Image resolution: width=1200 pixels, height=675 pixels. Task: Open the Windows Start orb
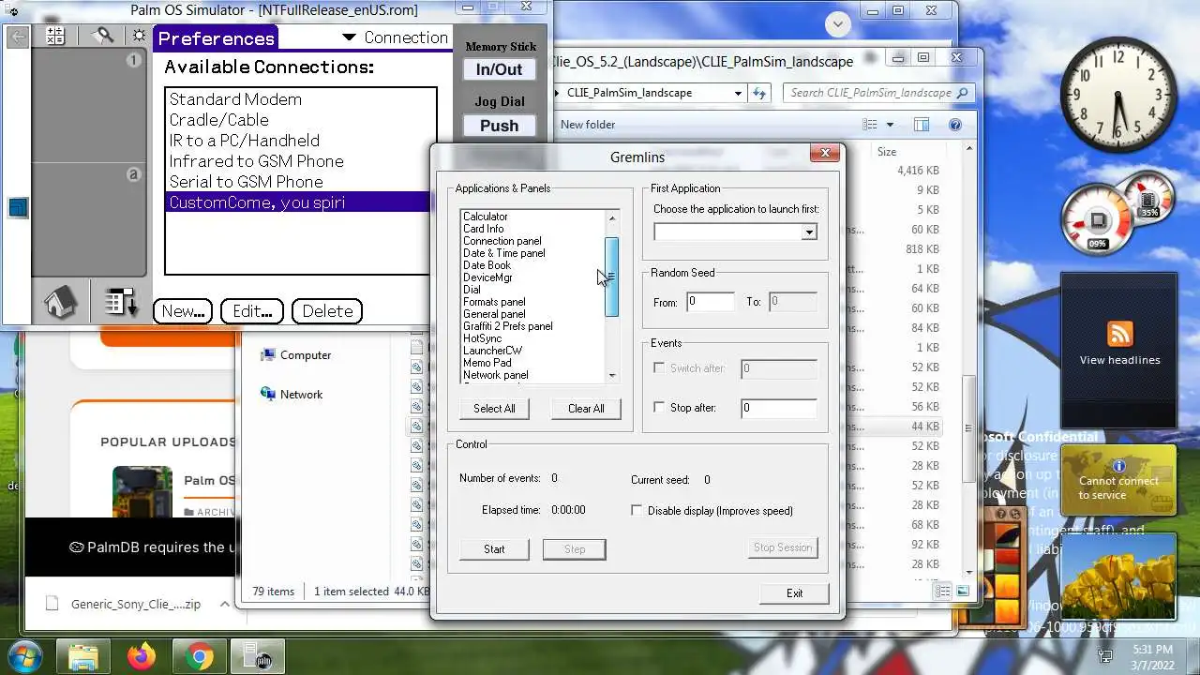click(x=22, y=655)
